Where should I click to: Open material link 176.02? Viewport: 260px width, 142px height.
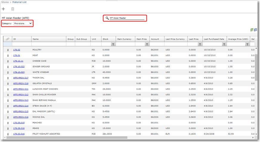17,50
